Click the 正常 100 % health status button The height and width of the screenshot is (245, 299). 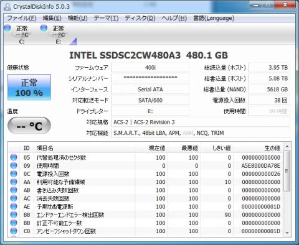(29, 88)
